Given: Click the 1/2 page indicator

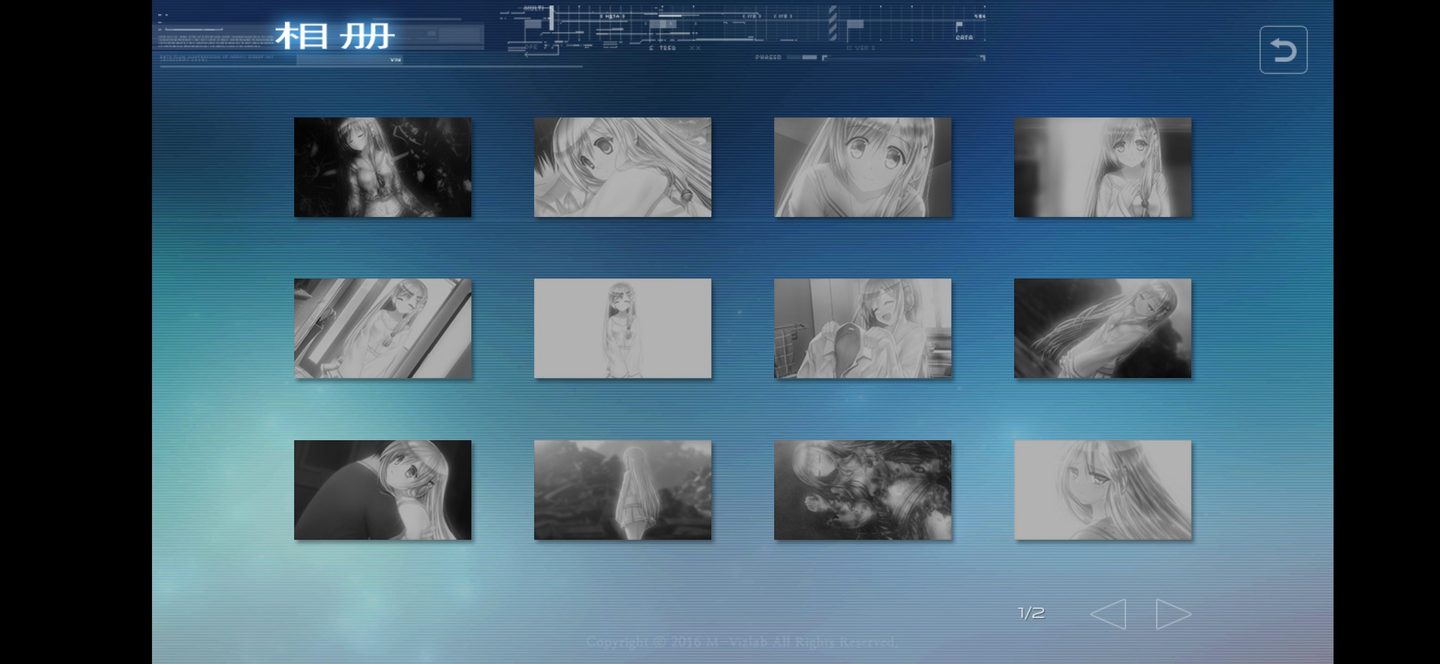Looking at the screenshot, I should [1031, 613].
